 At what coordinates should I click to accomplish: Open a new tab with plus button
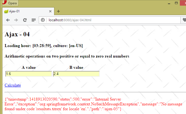tap(58, 11)
